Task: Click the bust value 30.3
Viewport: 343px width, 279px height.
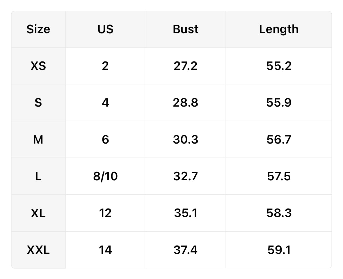Action: pos(185,139)
